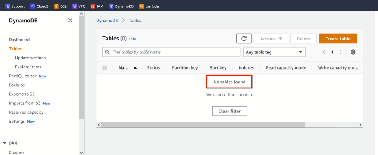Open the EC2 service shortcut
This screenshot has width=378, height=155.
pyautogui.click(x=60, y=6)
